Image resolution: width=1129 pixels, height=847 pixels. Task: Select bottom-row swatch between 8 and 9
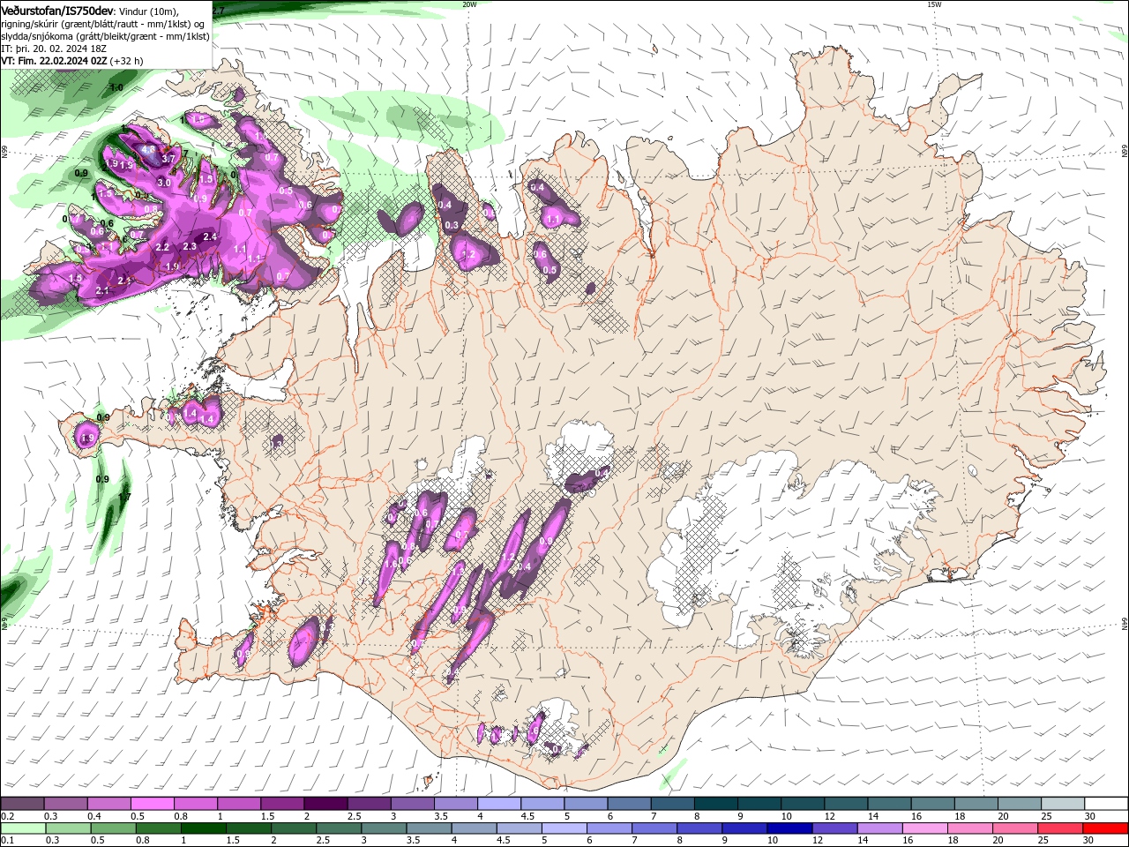point(699,828)
